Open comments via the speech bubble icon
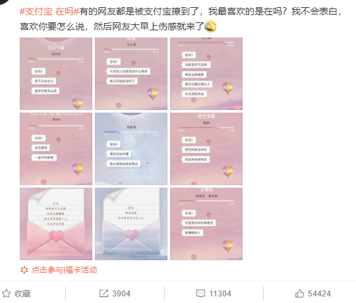 [200, 294]
